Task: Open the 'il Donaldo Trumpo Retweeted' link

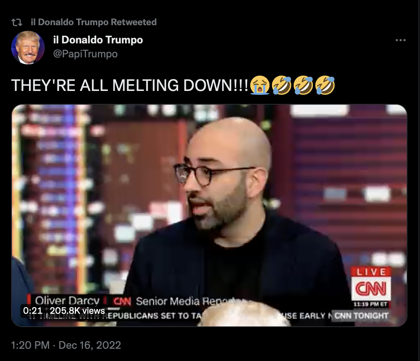Action: 94,22
